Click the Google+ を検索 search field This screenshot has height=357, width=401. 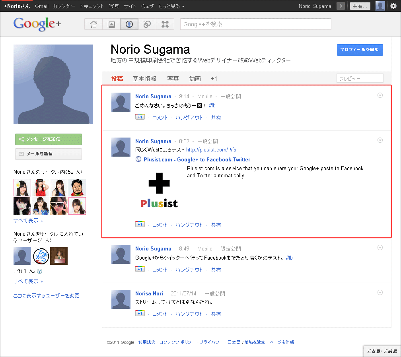tap(256, 24)
